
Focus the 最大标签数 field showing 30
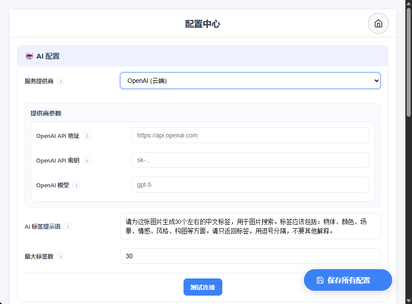pyautogui.click(x=250, y=256)
